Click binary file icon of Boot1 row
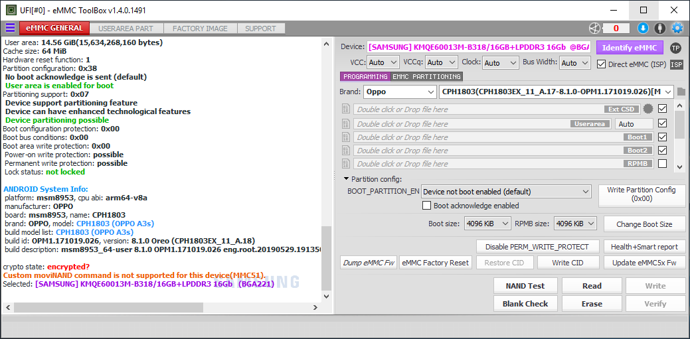The width and height of the screenshot is (690, 339). pyautogui.click(x=346, y=137)
